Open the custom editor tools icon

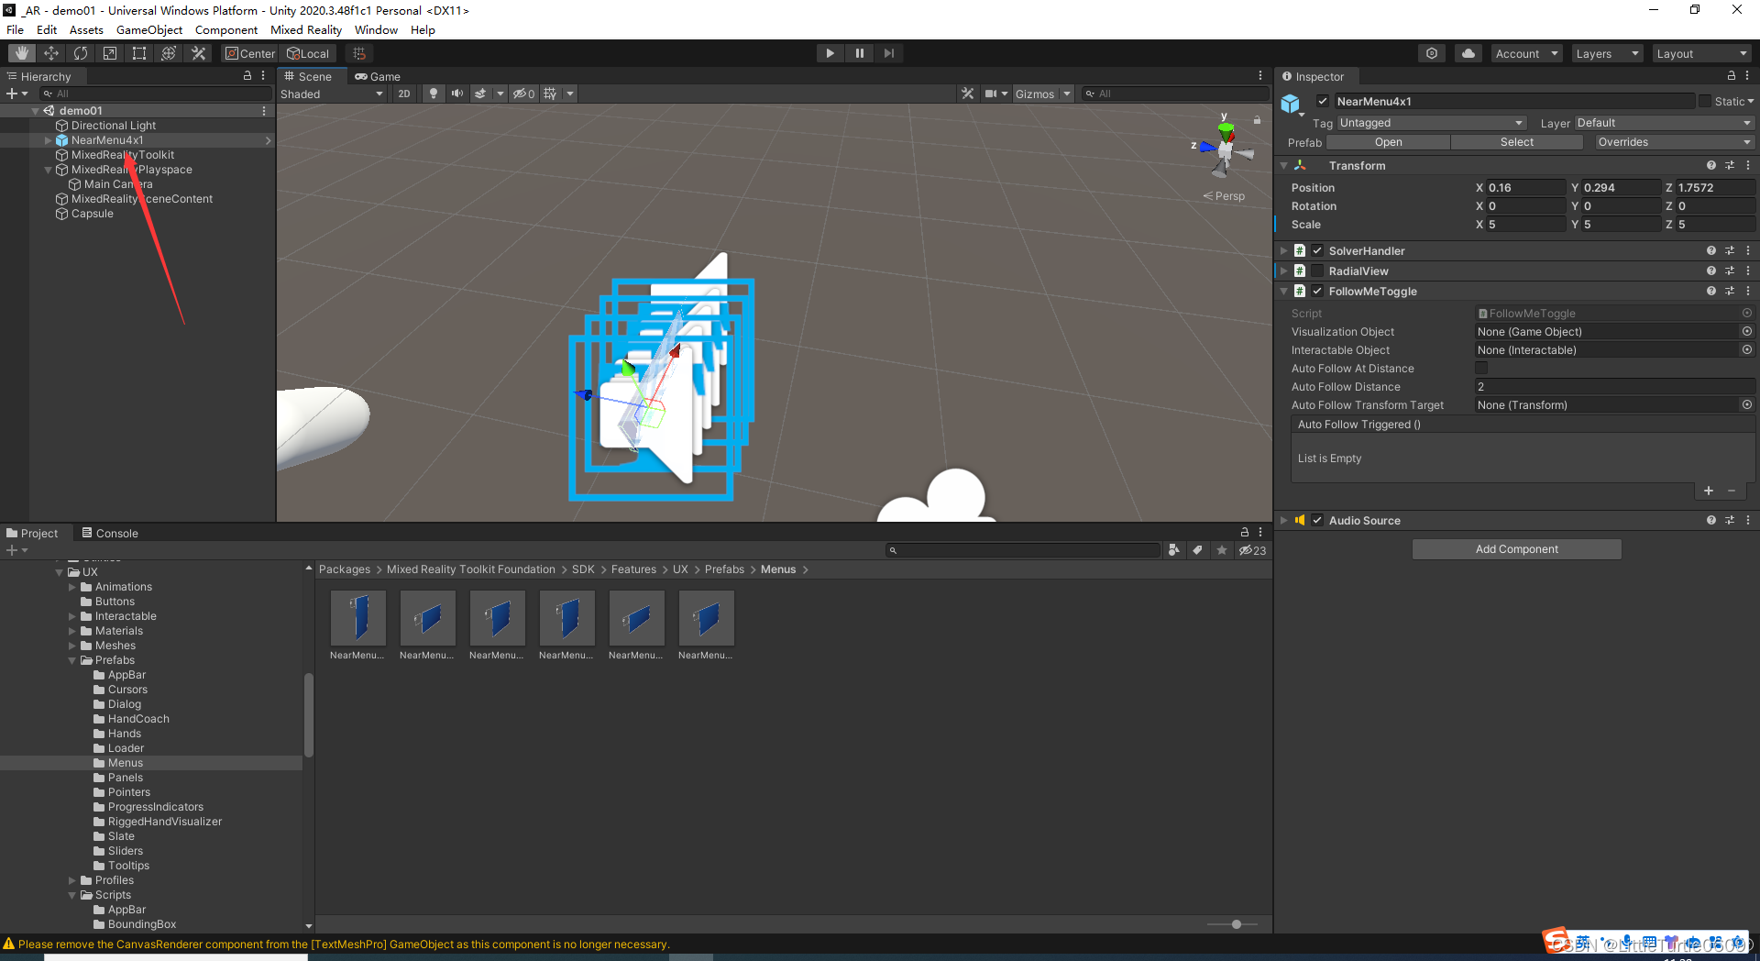(x=198, y=53)
